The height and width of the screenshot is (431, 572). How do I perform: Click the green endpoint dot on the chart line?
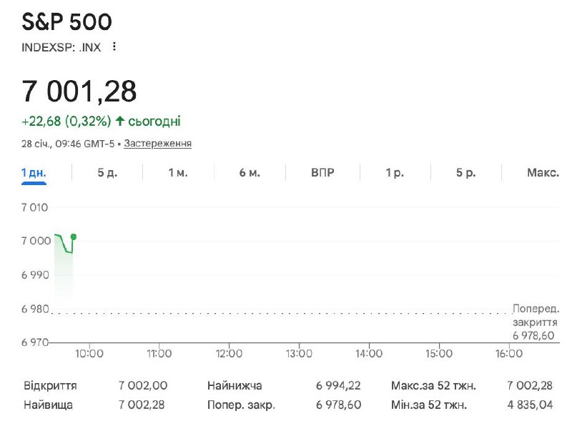click(73, 237)
